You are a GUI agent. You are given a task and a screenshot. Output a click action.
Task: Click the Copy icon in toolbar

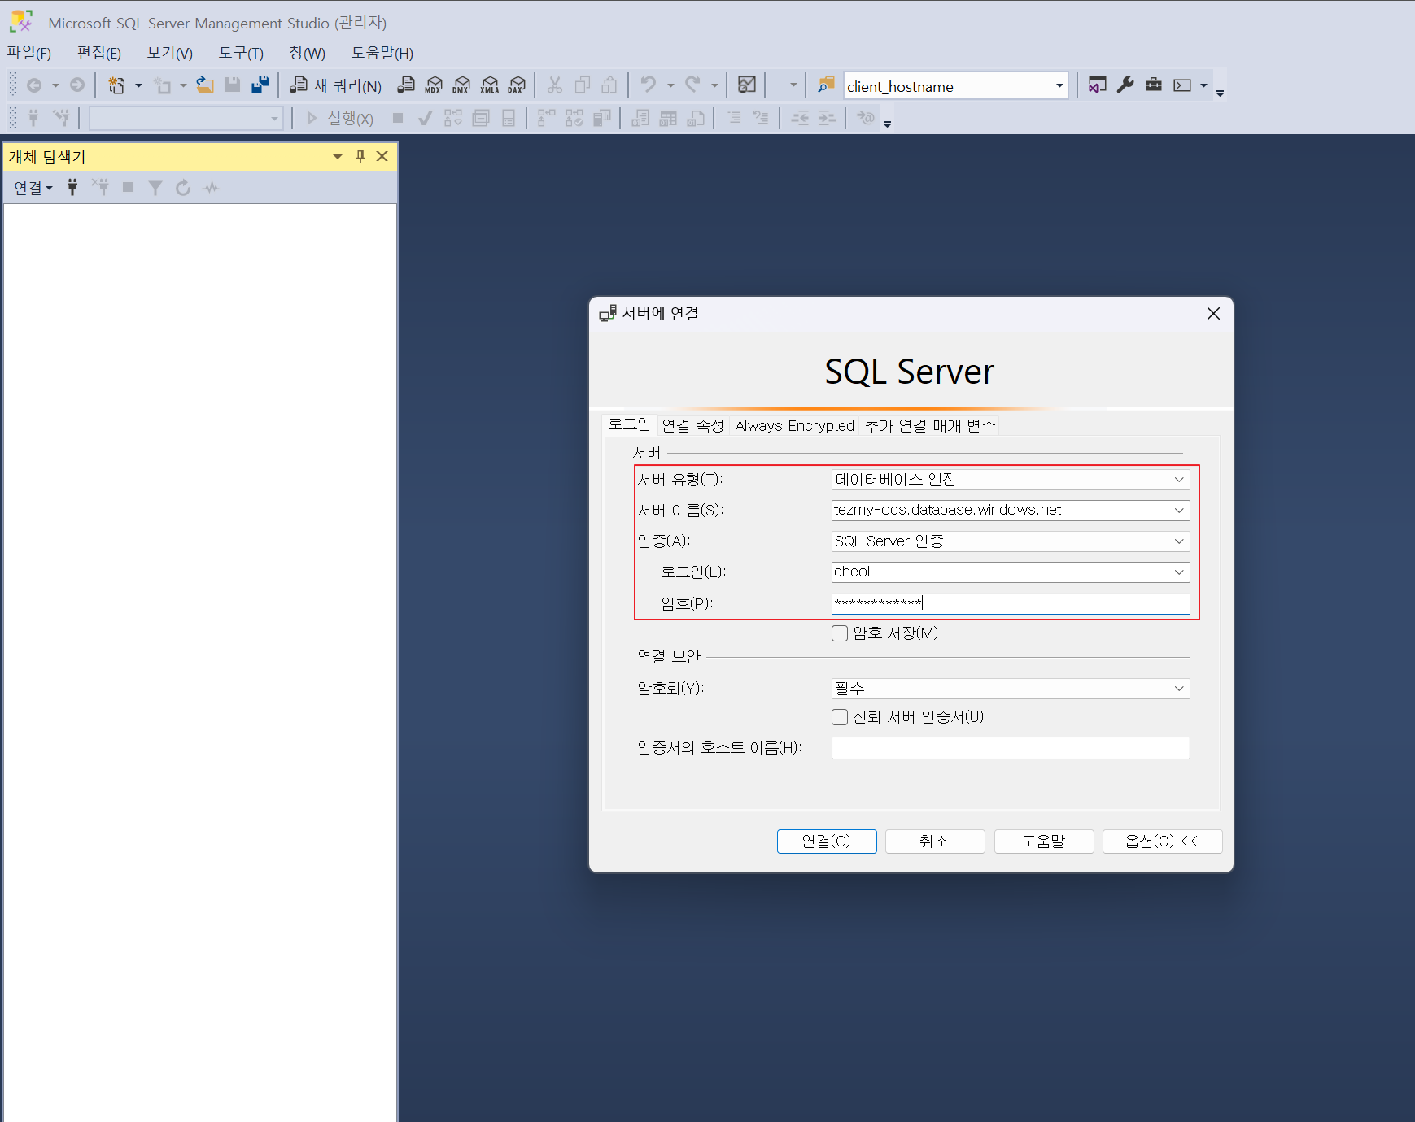583,85
